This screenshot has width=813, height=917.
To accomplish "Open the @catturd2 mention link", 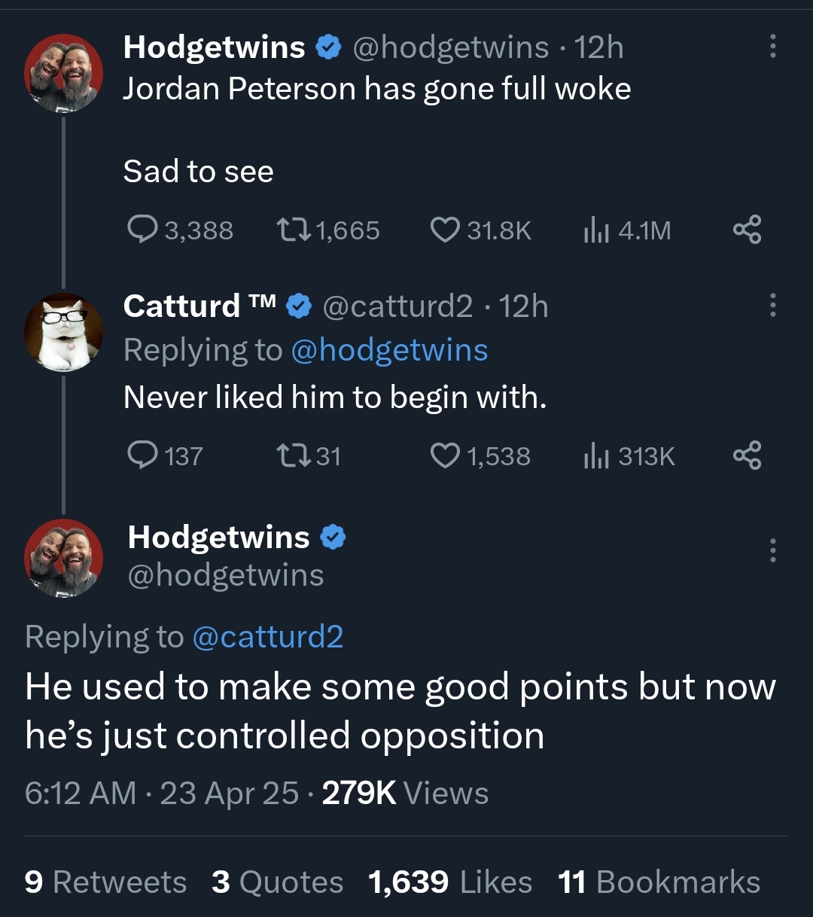I will coord(268,637).
